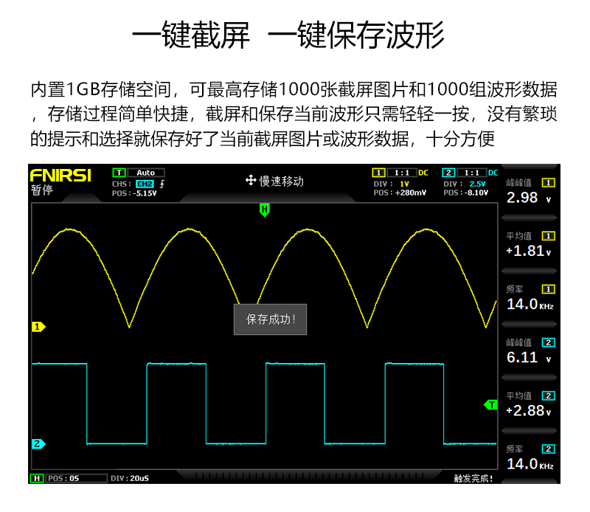Click the rising edge trigger symbol
590x512 pixels.
point(162,184)
